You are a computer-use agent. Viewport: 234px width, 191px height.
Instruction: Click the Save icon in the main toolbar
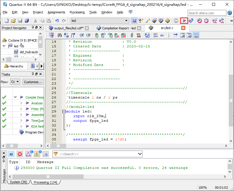pyautogui.click(x=20, y=21)
